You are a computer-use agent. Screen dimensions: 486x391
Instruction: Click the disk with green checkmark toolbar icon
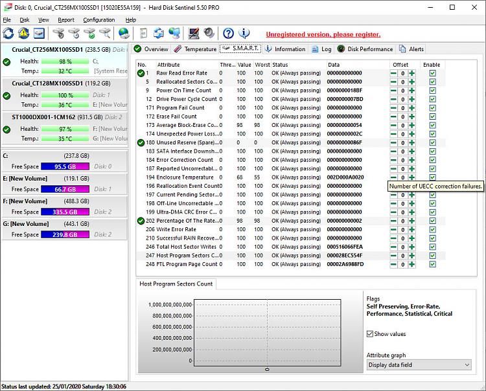pyautogui.click(x=89, y=33)
